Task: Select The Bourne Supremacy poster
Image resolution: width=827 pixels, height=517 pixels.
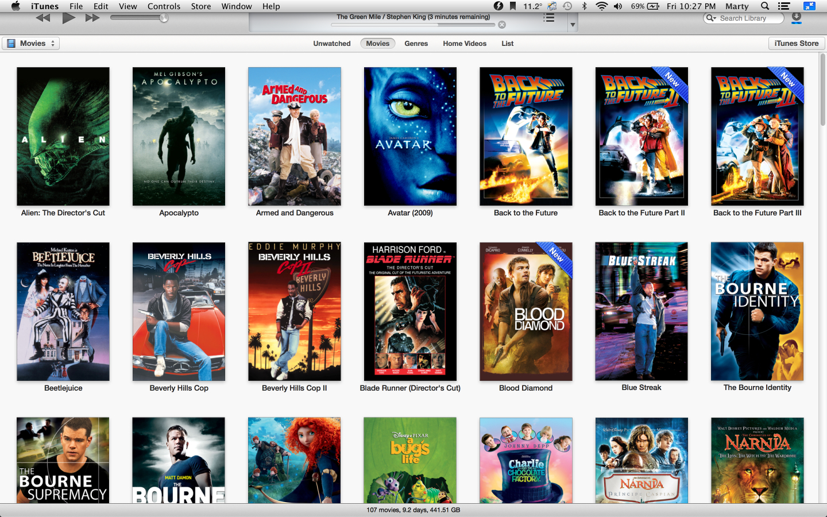Action: coord(63,460)
